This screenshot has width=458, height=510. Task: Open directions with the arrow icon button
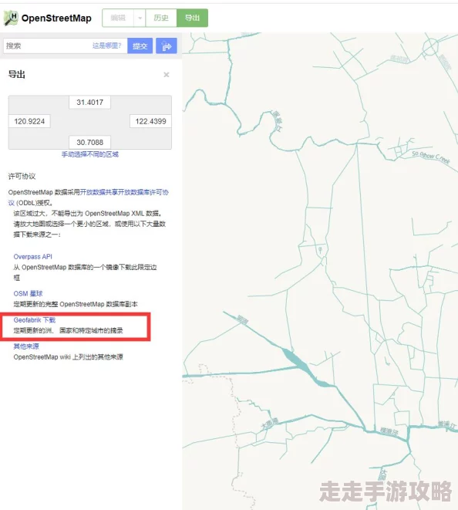167,46
